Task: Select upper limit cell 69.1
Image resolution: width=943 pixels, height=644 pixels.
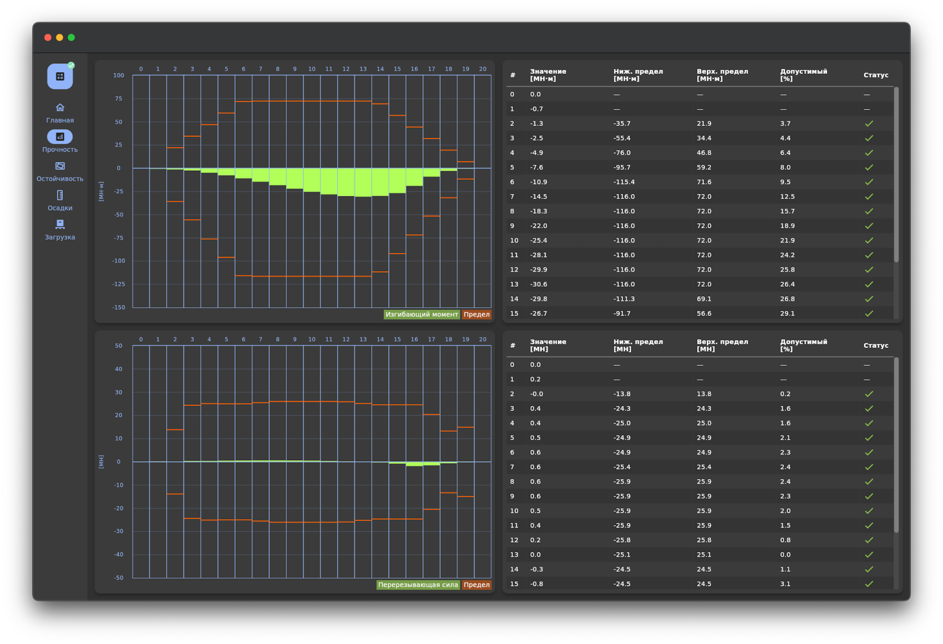Action: pos(704,299)
